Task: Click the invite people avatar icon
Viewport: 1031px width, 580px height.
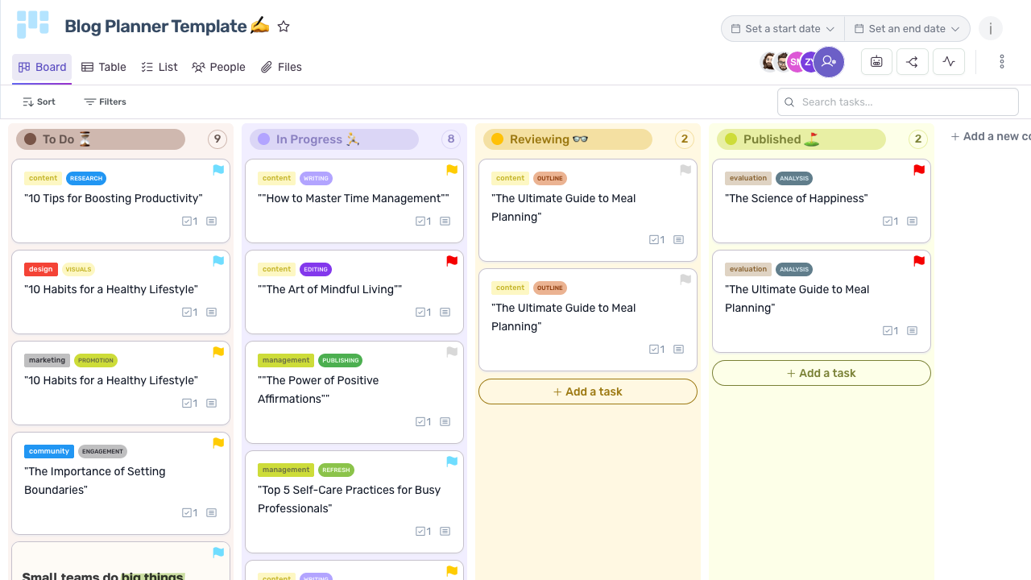Action: click(829, 61)
